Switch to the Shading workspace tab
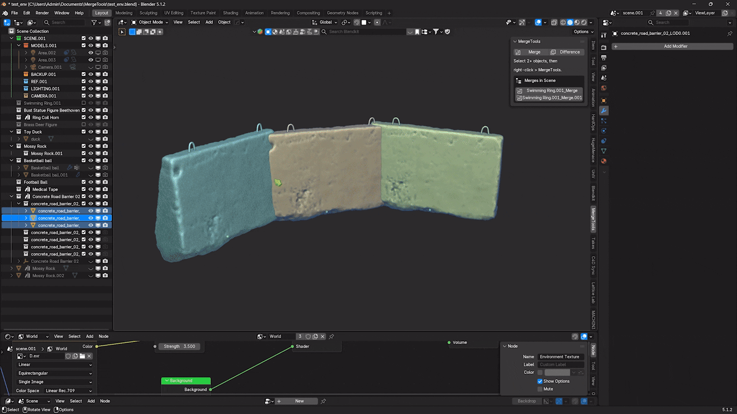737x414 pixels. pos(230,13)
